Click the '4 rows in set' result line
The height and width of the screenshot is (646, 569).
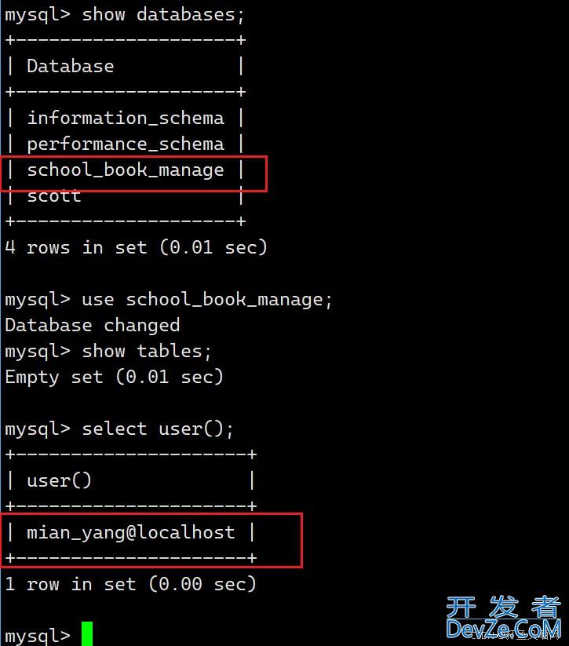pyautogui.click(x=136, y=247)
